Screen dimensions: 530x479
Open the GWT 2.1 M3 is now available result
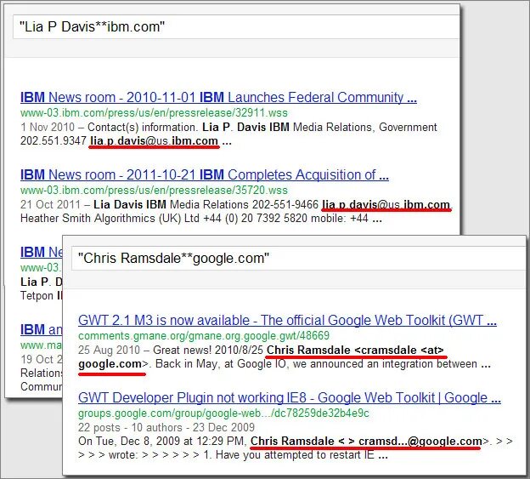287,320
